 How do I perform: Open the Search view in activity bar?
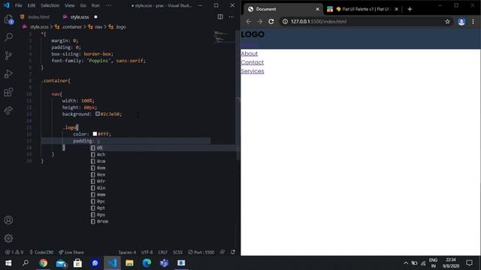click(8, 37)
